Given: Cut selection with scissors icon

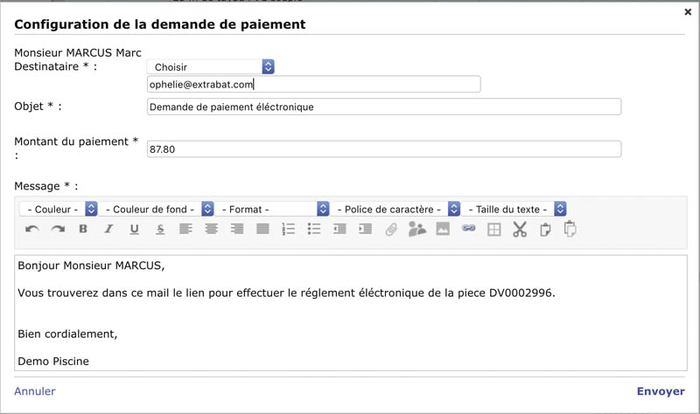Looking at the screenshot, I should 520,230.
